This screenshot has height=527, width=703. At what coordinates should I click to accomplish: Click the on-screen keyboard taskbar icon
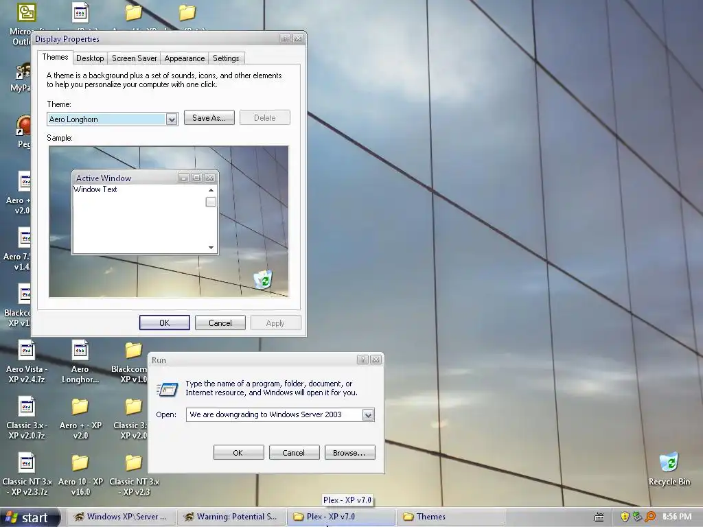coord(599,517)
